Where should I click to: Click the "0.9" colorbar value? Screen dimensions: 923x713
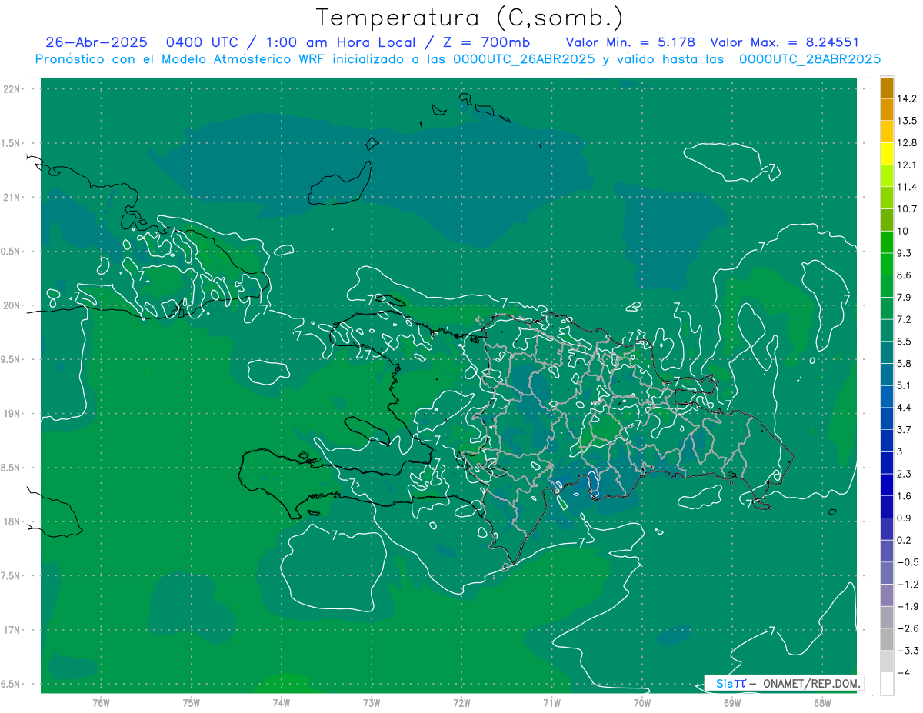[904, 518]
